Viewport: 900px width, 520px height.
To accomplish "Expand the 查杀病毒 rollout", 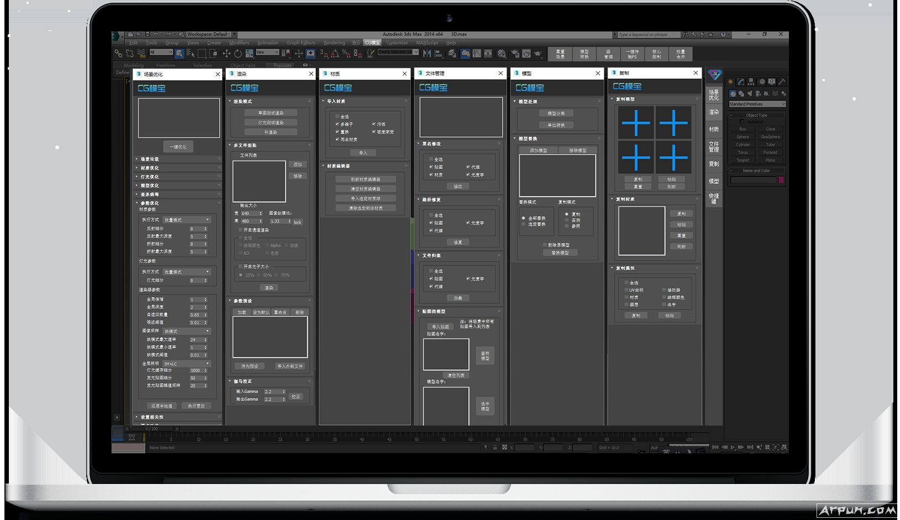I will click(178, 194).
